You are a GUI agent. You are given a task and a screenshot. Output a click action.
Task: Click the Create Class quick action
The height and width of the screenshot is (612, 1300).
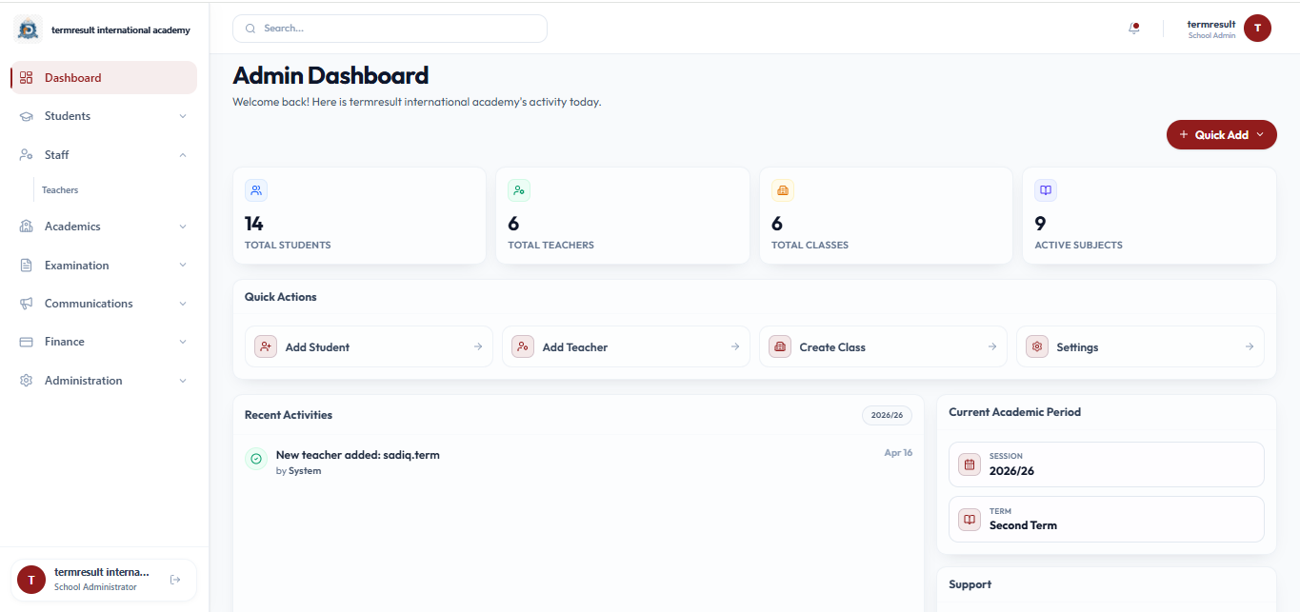click(x=883, y=346)
